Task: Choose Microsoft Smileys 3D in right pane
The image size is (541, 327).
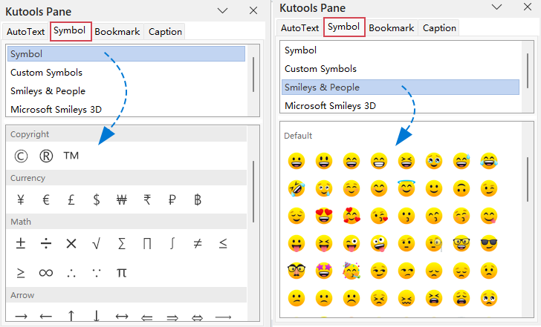Action: pos(401,106)
